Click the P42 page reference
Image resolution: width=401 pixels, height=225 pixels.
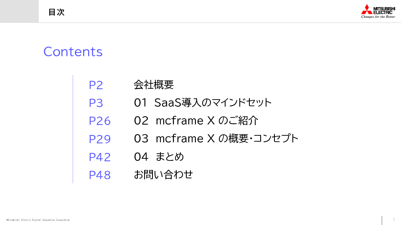pyautogui.click(x=100, y=157)
